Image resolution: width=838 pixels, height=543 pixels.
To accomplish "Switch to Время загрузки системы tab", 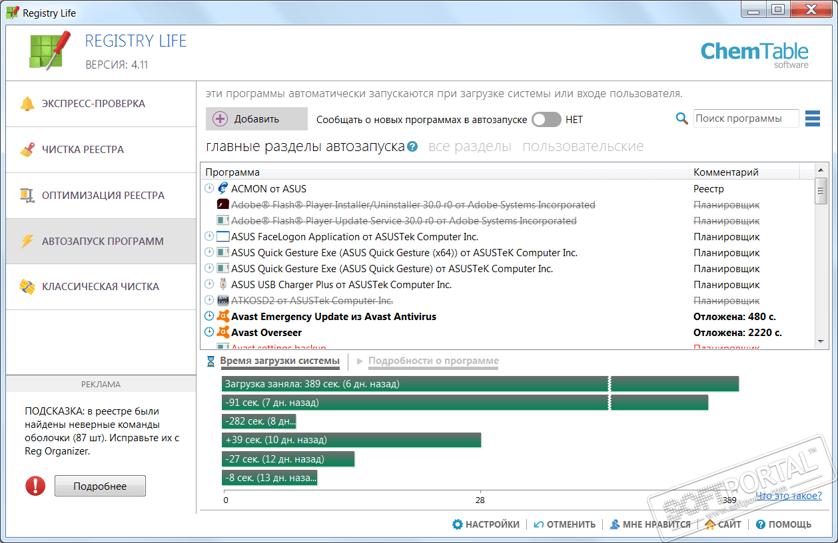I will click(x=280, y=361).
